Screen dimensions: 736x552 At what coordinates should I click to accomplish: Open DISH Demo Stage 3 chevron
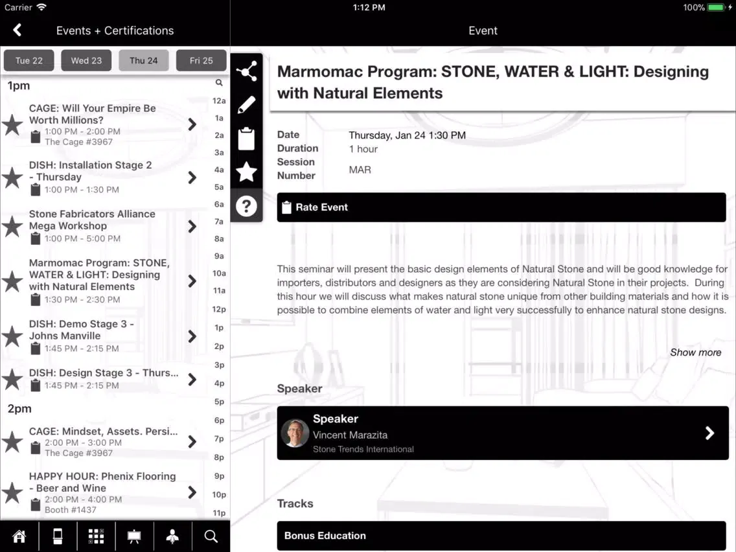click(192, 336)
